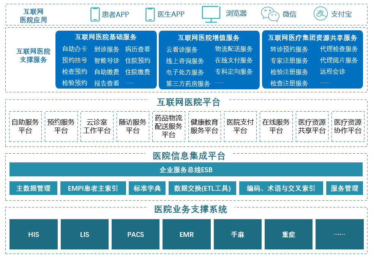Click the 医院业务支撑系统 section title
Image resolution: width=371 pixels, height=257 pixels.
[x=191, y=209]
